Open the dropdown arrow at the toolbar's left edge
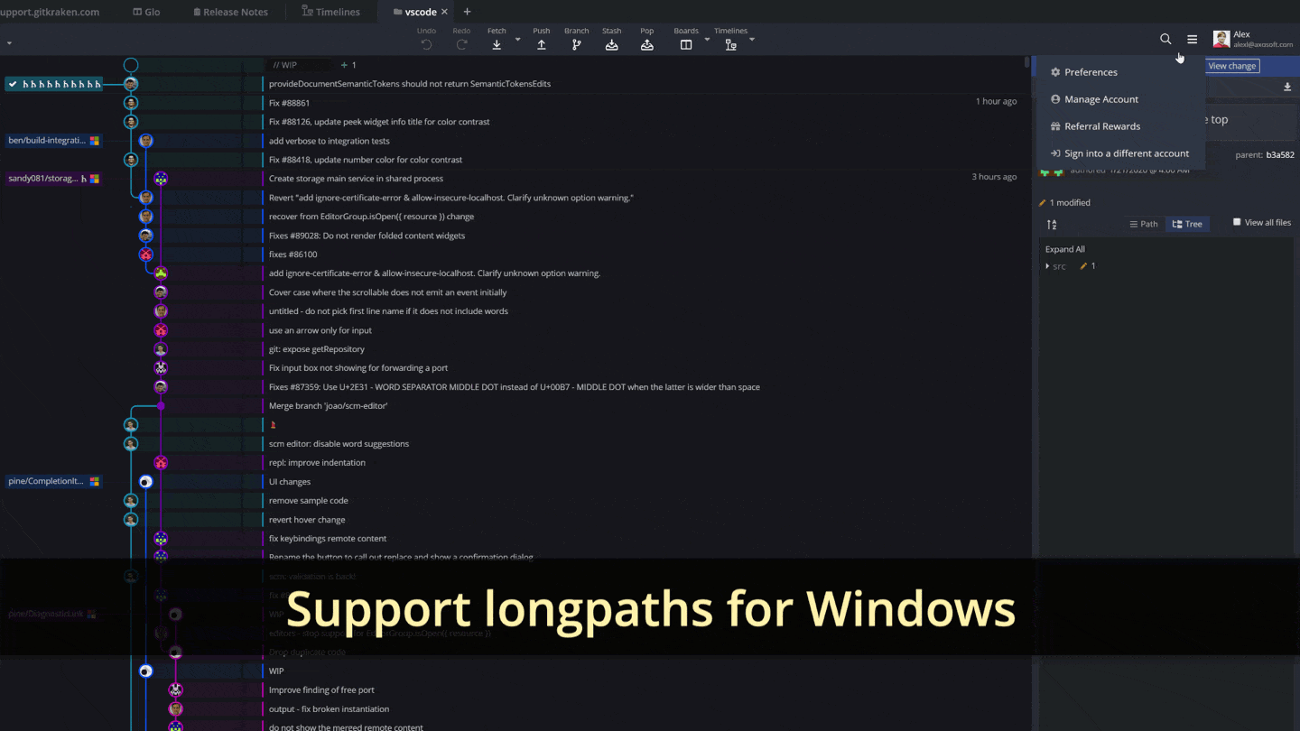This screenshot has width=1300, height=731. [9, 43]
